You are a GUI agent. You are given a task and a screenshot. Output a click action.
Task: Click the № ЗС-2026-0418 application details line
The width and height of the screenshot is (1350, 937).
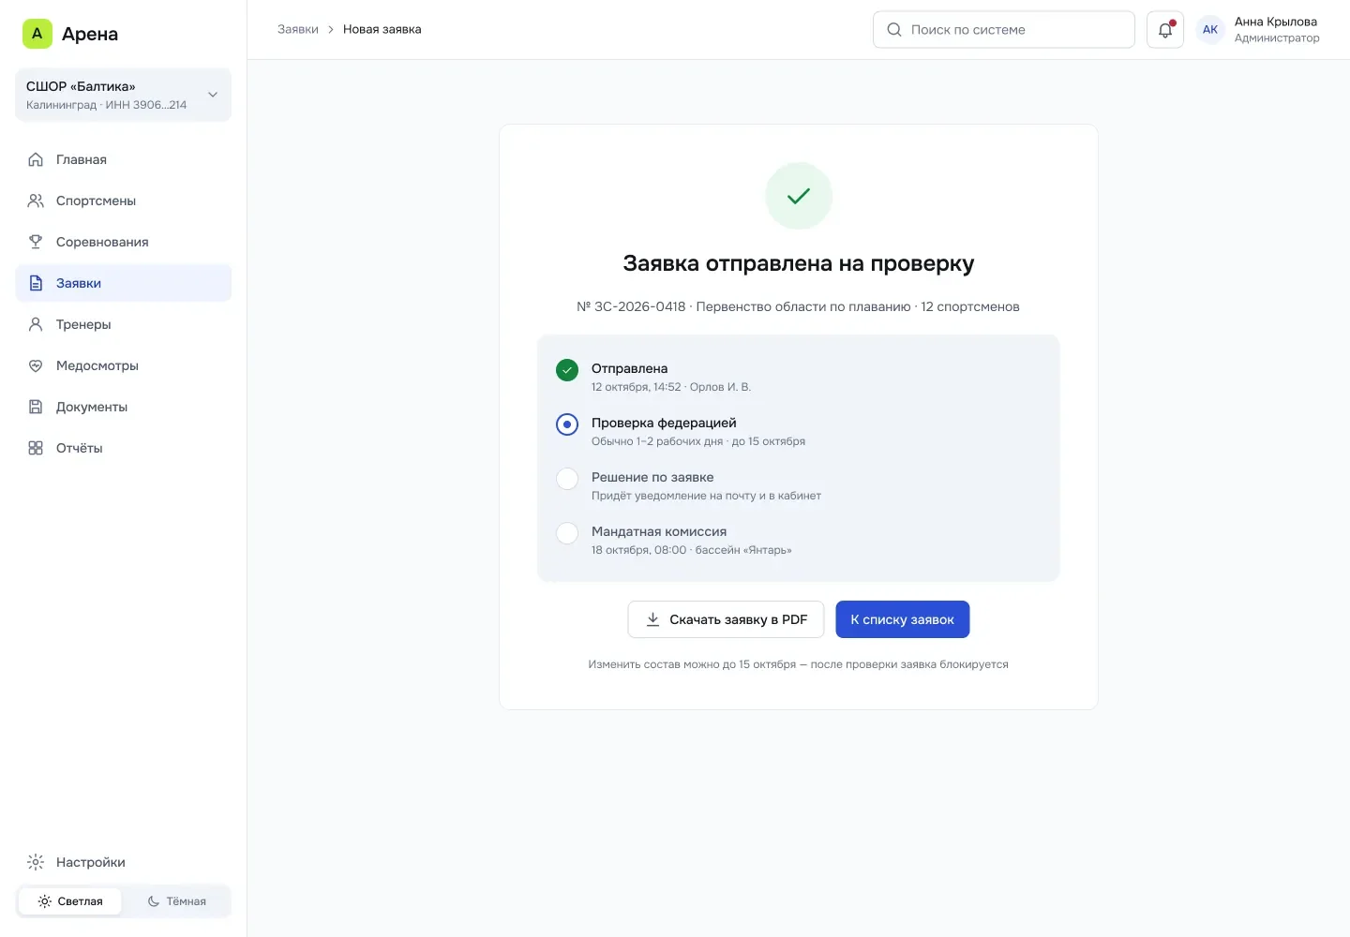point(799,306)
